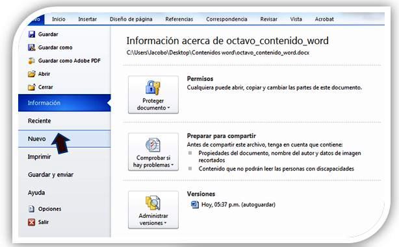Click the Preparar para compartir heading
Screen dimensions: 399x247
point(222,136)
